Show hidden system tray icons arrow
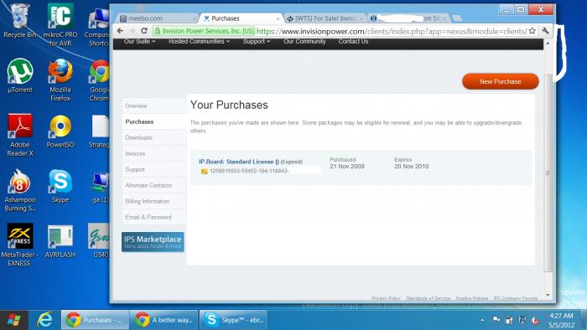Screen dimensions: 587x330 click(482, 320)
